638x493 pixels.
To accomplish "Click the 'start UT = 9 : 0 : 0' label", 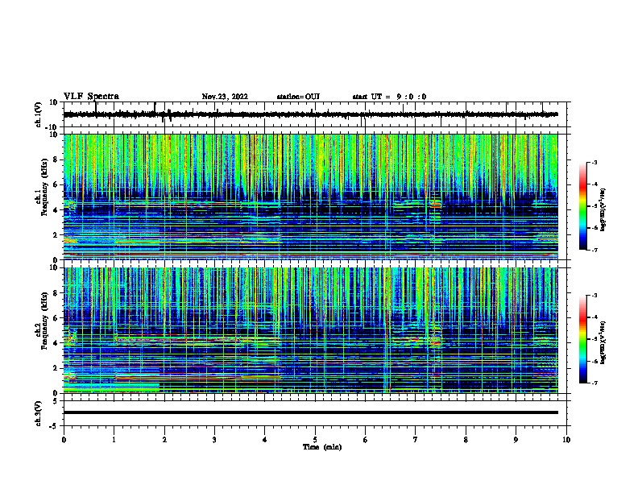I will [389, 97].
